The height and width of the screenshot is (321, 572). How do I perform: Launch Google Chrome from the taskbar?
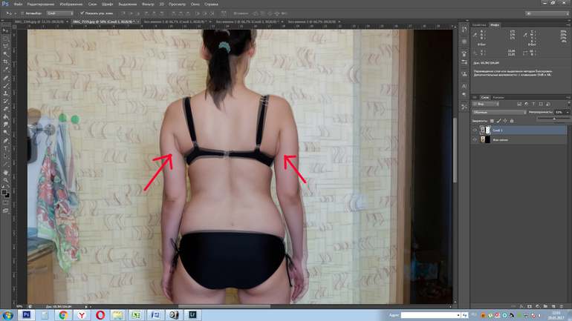click(x=63, y=315)
